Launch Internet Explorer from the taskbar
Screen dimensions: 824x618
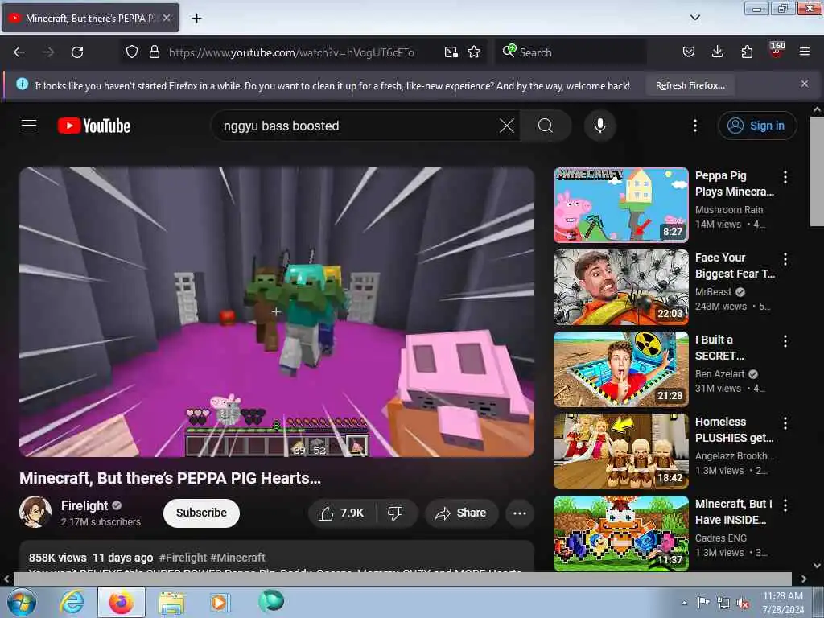[72, 602]
